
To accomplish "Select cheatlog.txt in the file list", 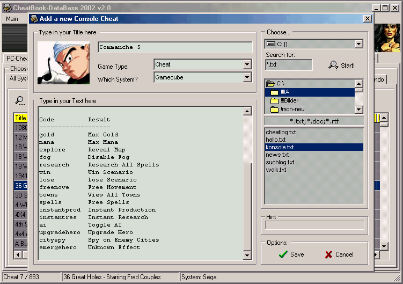I will pyautogui.click(x=281, y=132).
